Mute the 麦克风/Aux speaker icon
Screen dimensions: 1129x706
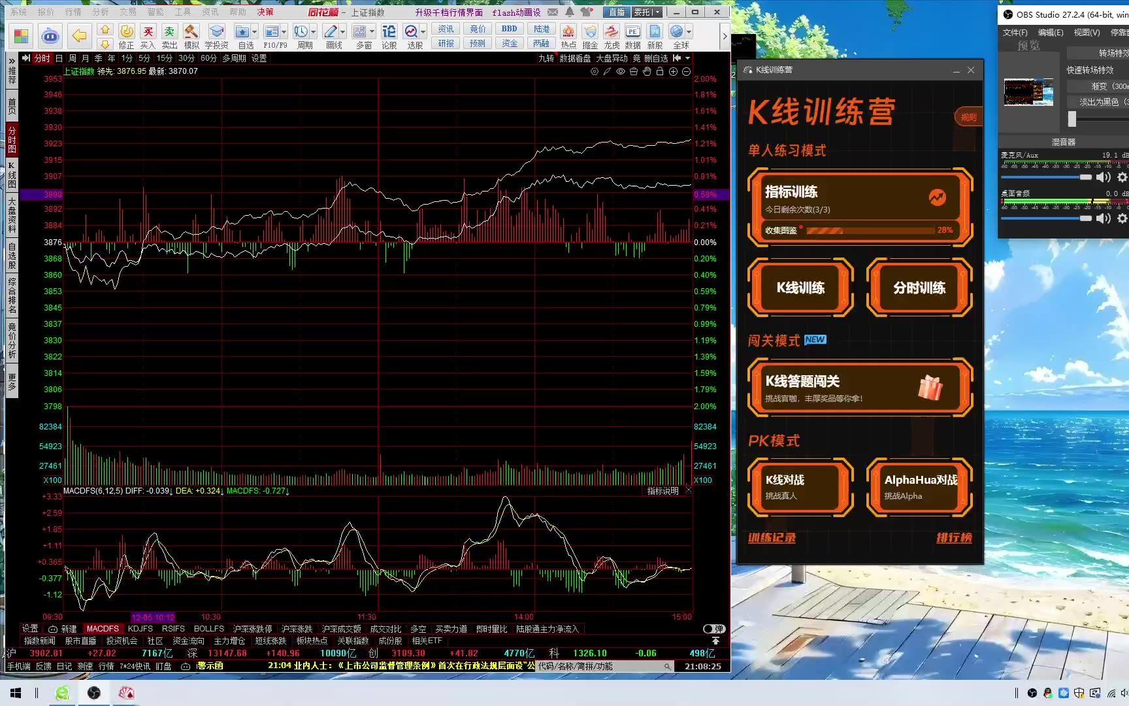[x=1104, y=177]
